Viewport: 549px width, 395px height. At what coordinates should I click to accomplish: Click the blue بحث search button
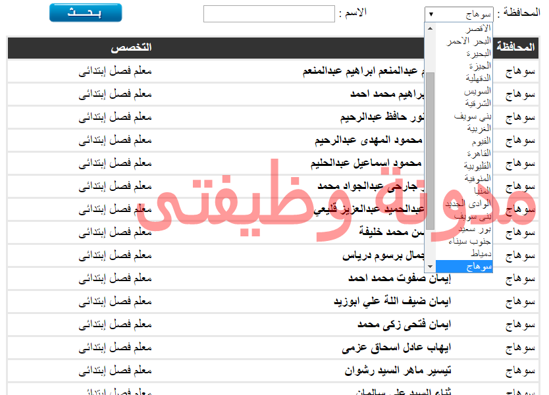(x=86, y=13)
